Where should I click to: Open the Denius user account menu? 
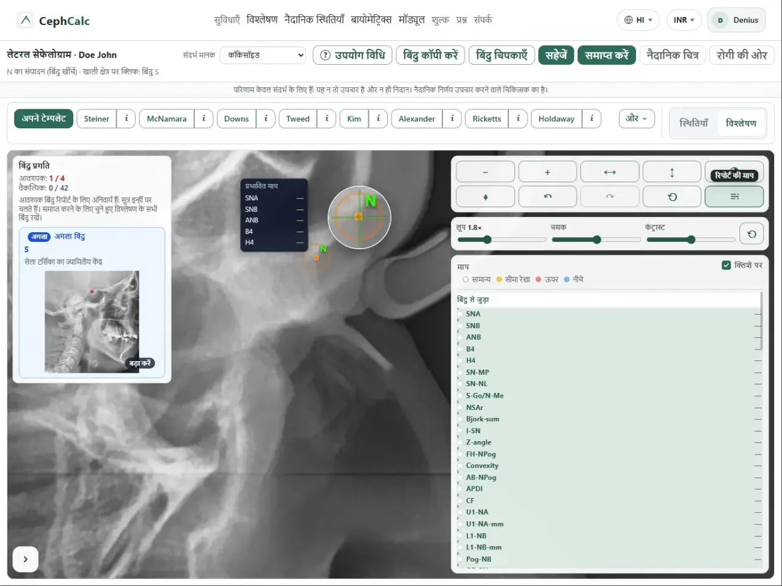coord(736,20)
